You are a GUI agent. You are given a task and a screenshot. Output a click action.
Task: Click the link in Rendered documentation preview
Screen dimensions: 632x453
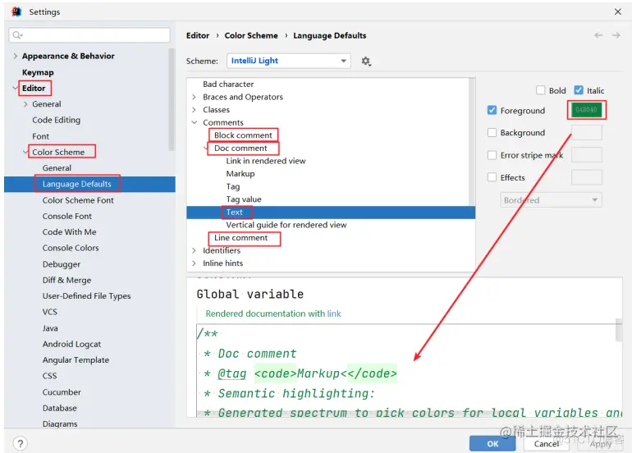coord(334,313)
